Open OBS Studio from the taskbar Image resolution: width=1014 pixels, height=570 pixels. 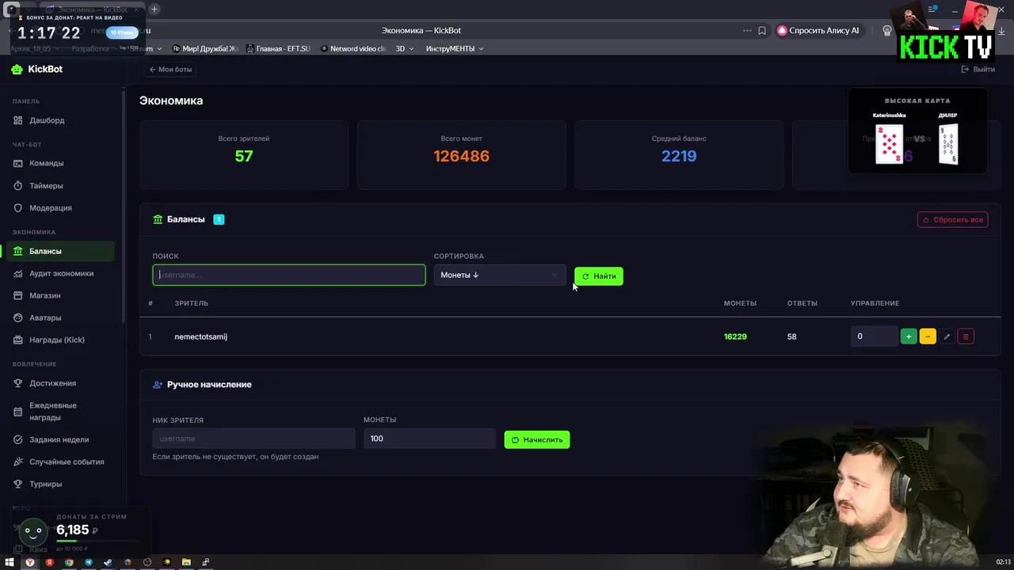pos(147,562)
